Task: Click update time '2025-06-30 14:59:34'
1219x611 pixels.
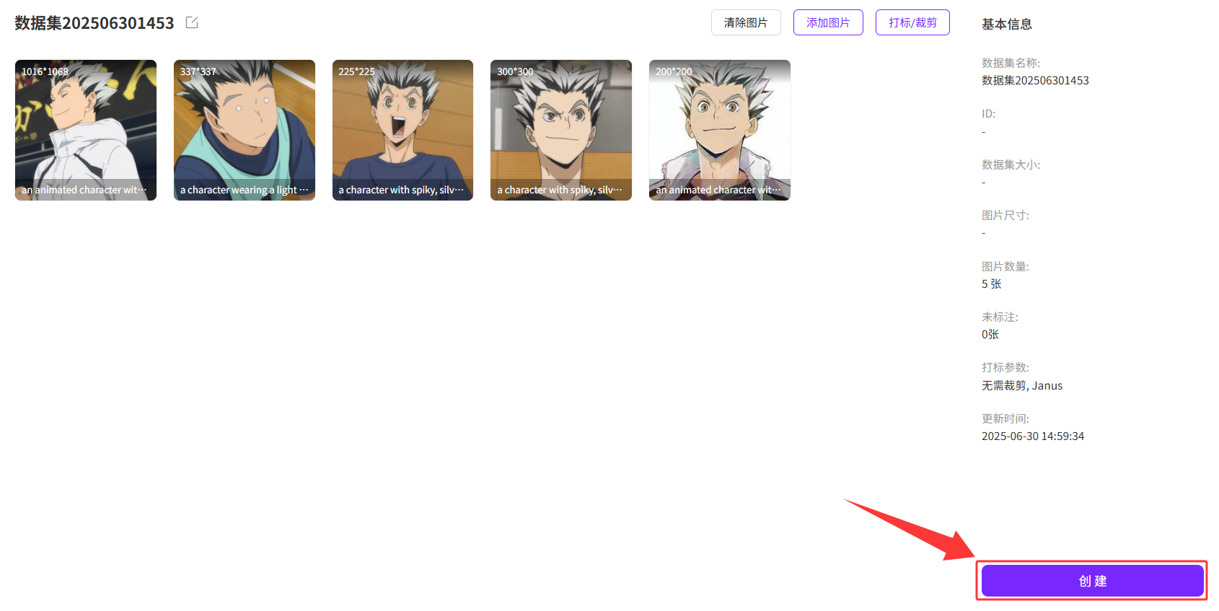Action: point(1033,436)
